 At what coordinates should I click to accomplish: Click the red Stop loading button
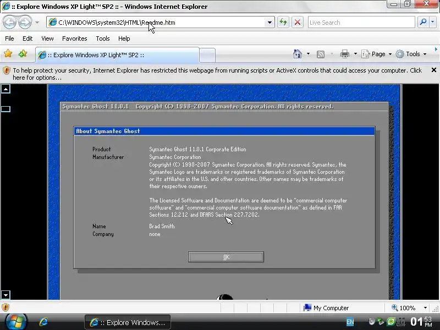298,22
